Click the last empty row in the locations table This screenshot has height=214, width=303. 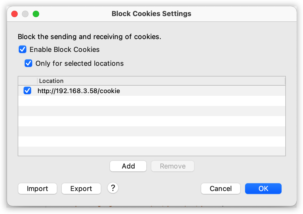pyautogui.click(x=151, y=151)
